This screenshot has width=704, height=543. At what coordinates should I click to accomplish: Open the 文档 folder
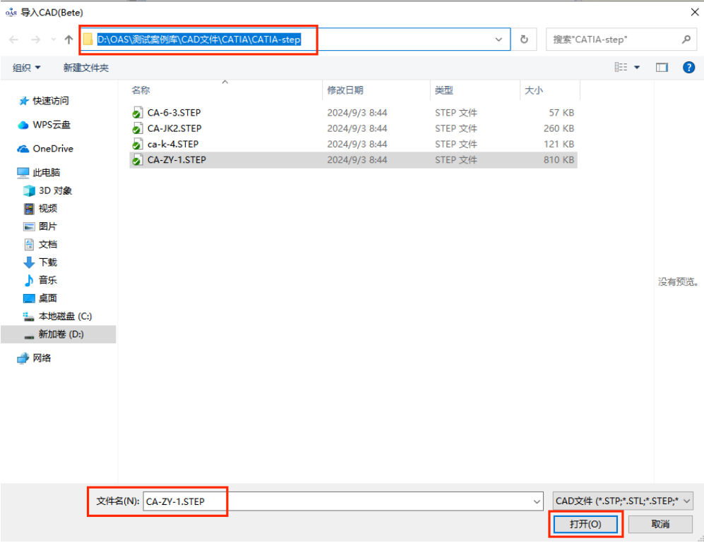(x=40, y=245)
